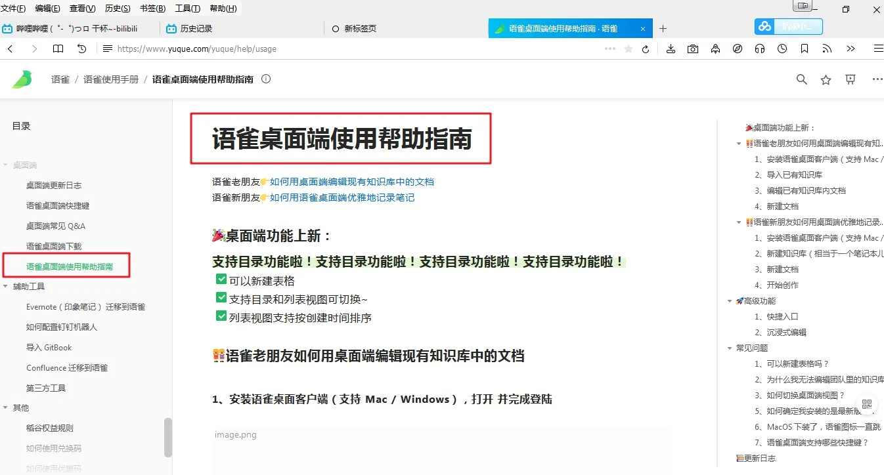Open the Yuque search magnifier icon
This screenshot has width=884, height=475.
801,79
